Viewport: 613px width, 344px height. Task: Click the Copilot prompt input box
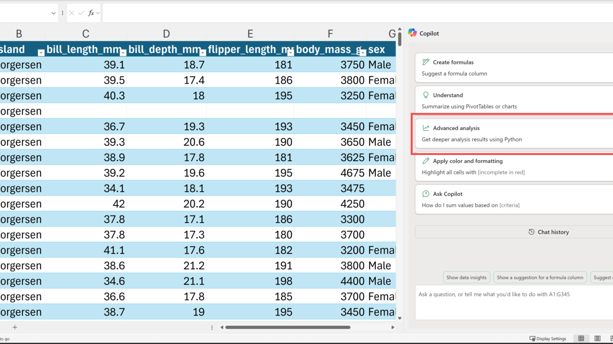tap(512, 302)
